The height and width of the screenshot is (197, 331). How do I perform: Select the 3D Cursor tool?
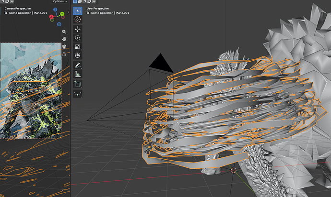coord(77,19)
